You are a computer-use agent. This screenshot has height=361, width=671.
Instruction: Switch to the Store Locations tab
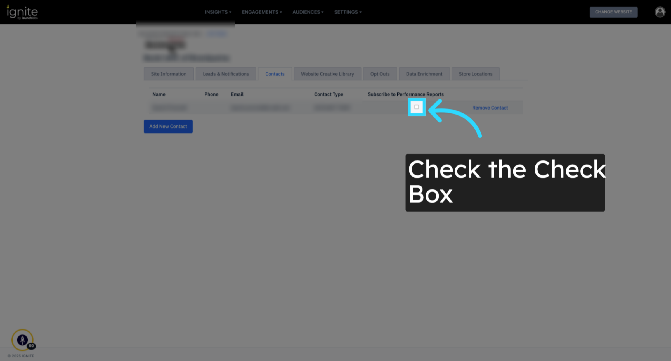[x=475, y=74]
